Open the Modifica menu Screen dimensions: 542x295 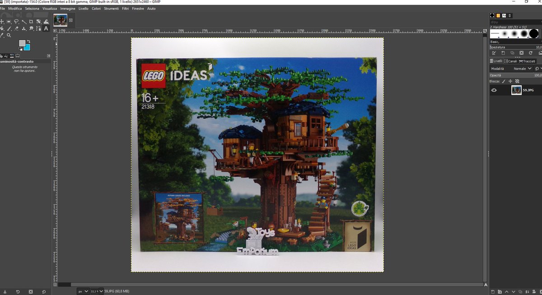click(15, 9)
